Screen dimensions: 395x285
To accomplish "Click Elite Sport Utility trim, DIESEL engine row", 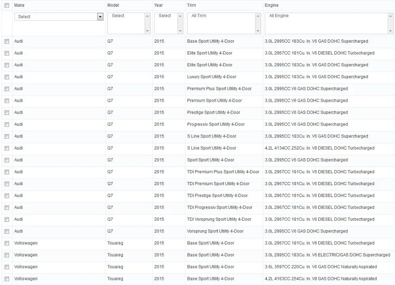I will 210,53.
